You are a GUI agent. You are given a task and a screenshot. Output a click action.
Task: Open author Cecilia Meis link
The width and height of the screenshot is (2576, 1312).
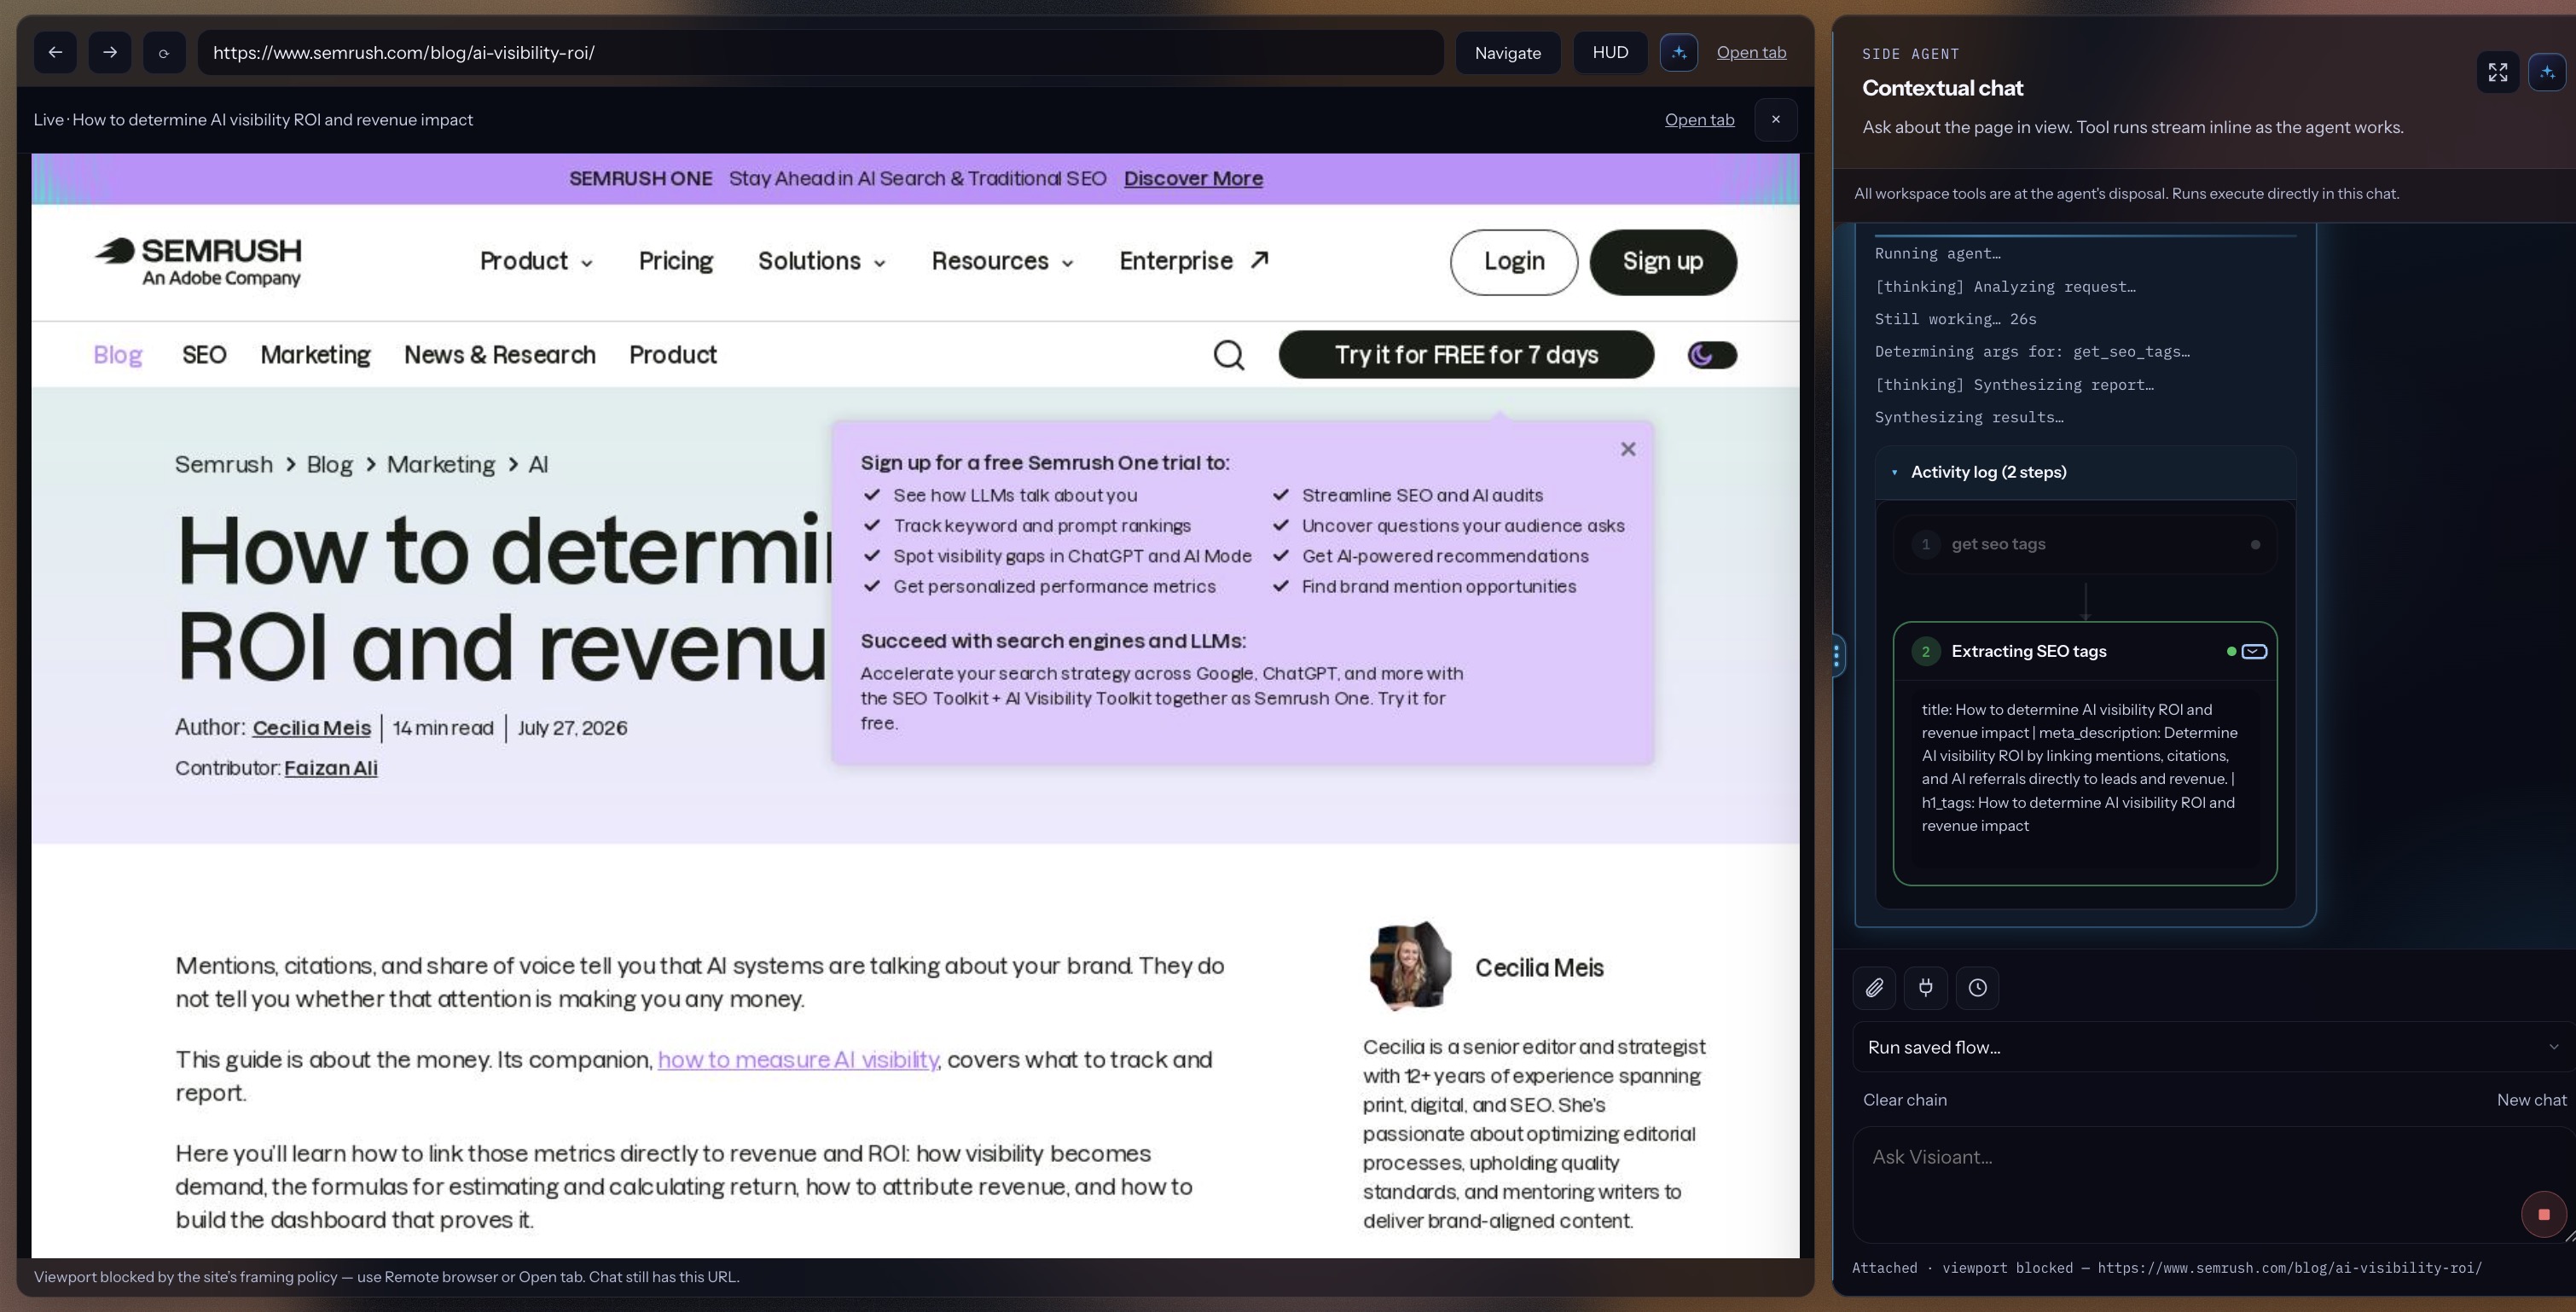tap(311, 728)
